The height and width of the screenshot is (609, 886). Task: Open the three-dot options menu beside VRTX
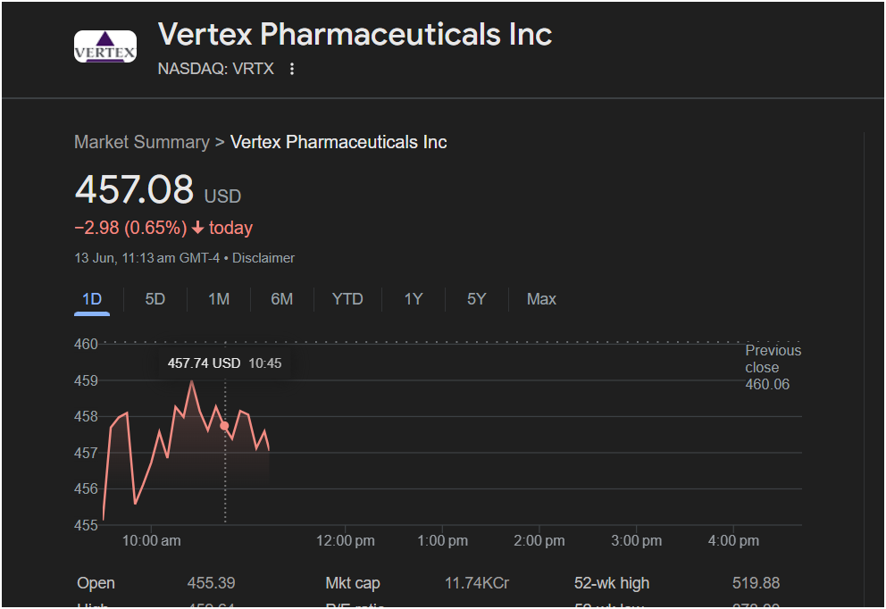pos(291,69)
